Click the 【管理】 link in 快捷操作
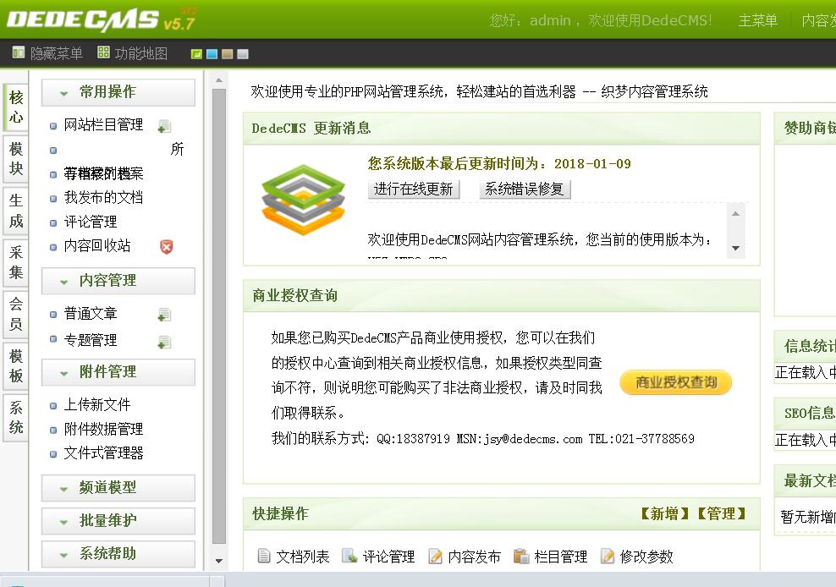 click(x=722, y=514)
